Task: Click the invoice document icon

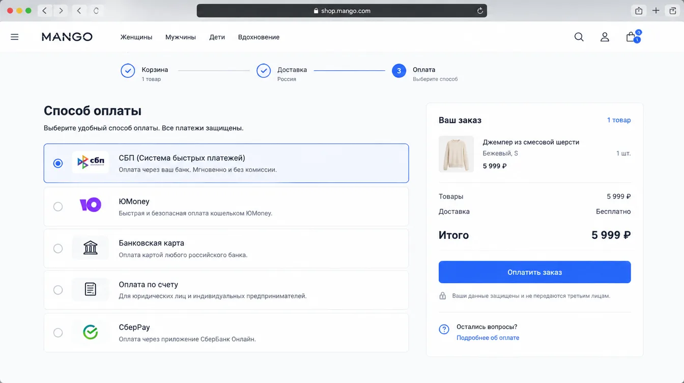Action: point(90,290)
